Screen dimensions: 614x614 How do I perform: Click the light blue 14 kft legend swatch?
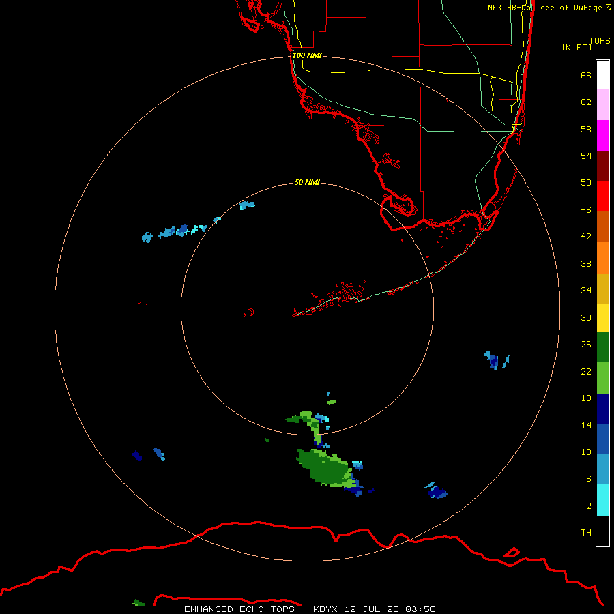[x=602, y=469]
